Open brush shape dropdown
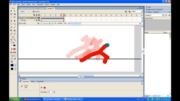Image resolution: width=180 pixels, height=101 pixels. point(15,69)
